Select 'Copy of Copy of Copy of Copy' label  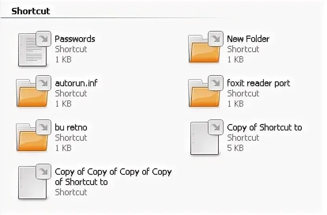pyautogui.click(x=113, y=172)
